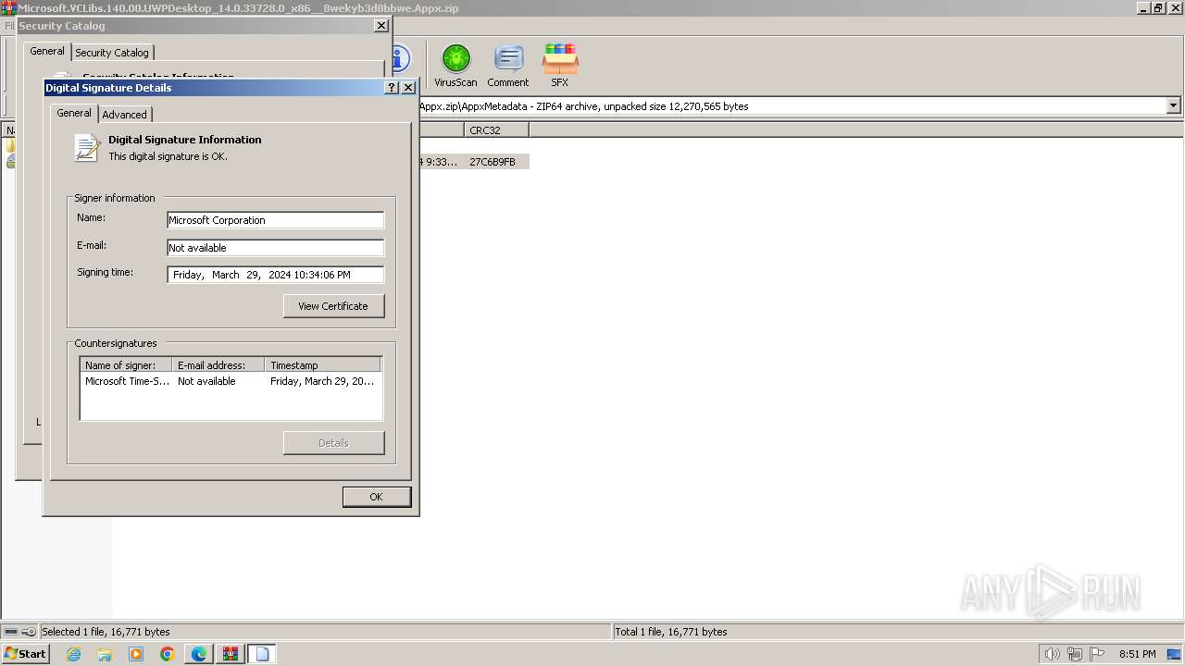Select the General tab in Security Catalog window
Image resolution: width=1185 pixels, height=666 pixels.
tap(47, 51)
